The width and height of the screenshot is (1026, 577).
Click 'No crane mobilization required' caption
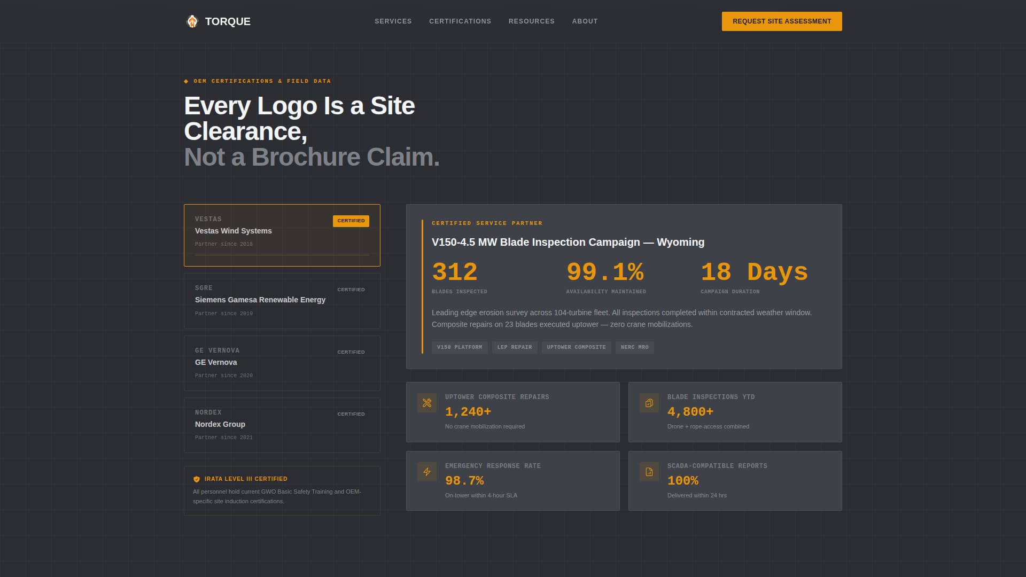click(485, 426)
